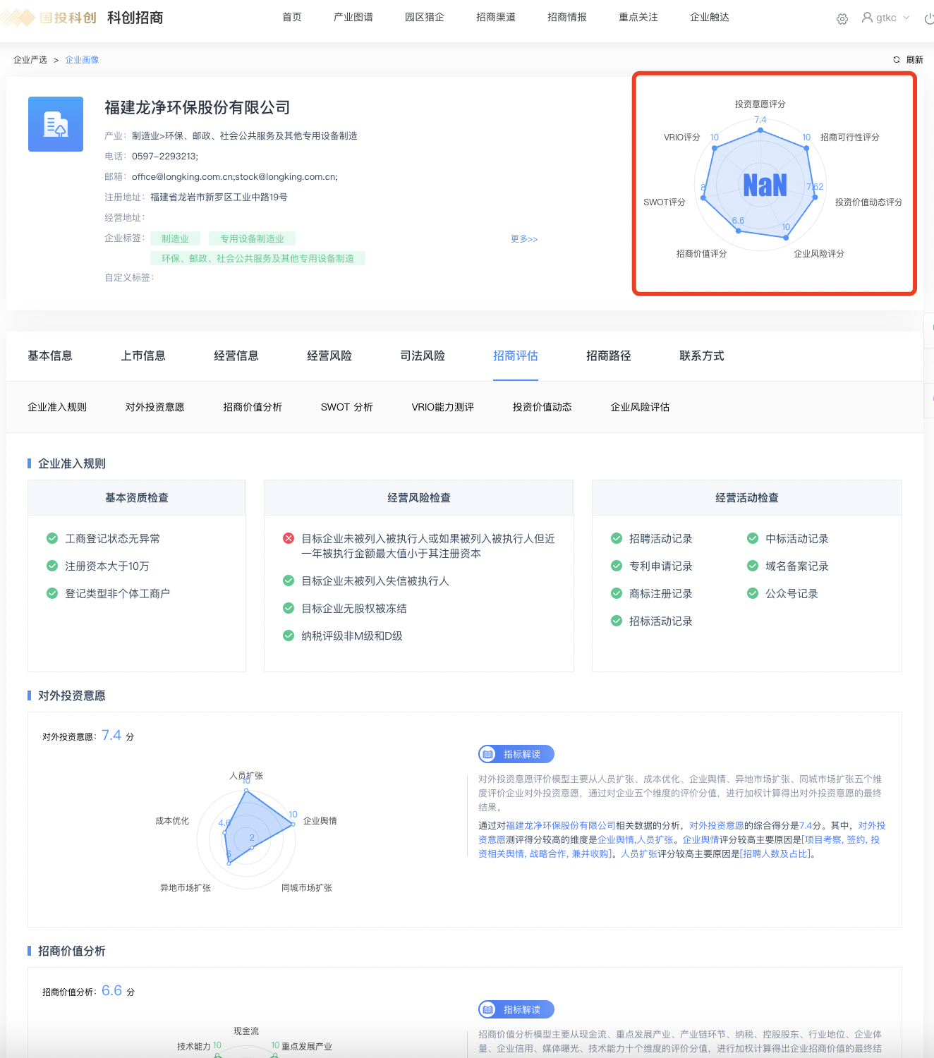This screenshot has height=1058, width=934.
Task: Select the active 招商评估 tab
Action: pos(516,356)
